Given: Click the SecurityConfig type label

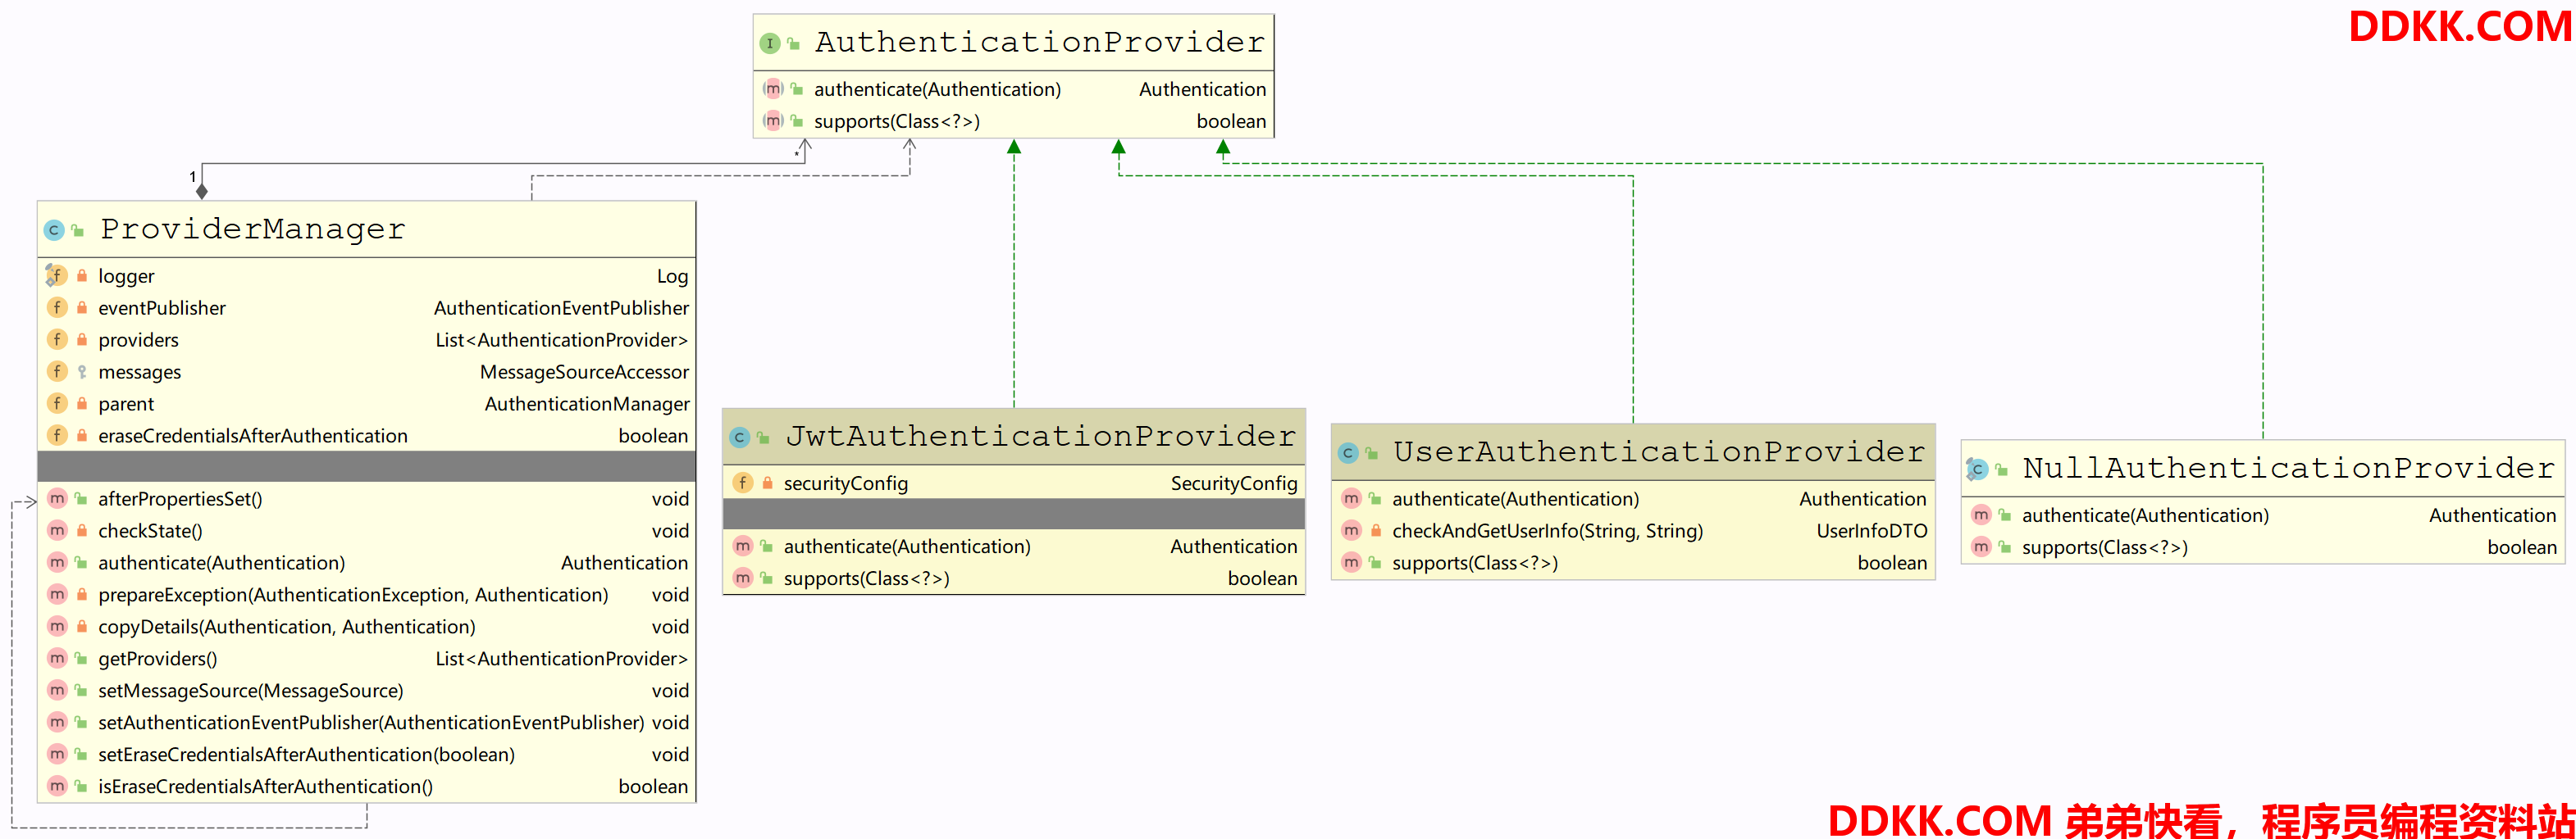Looking at the screenshot, I should [1233, 483].
